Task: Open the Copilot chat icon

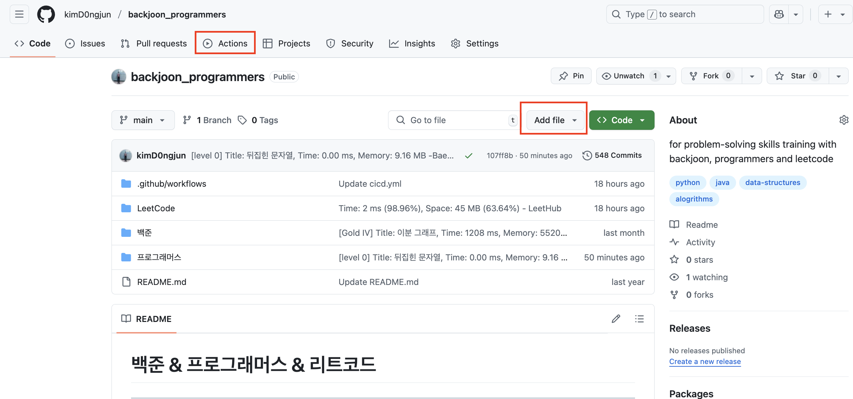Action: coord(779,14)
